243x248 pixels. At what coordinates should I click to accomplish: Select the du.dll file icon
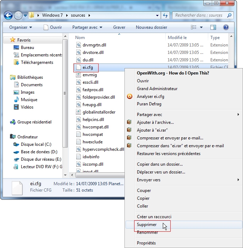(78, 60)
